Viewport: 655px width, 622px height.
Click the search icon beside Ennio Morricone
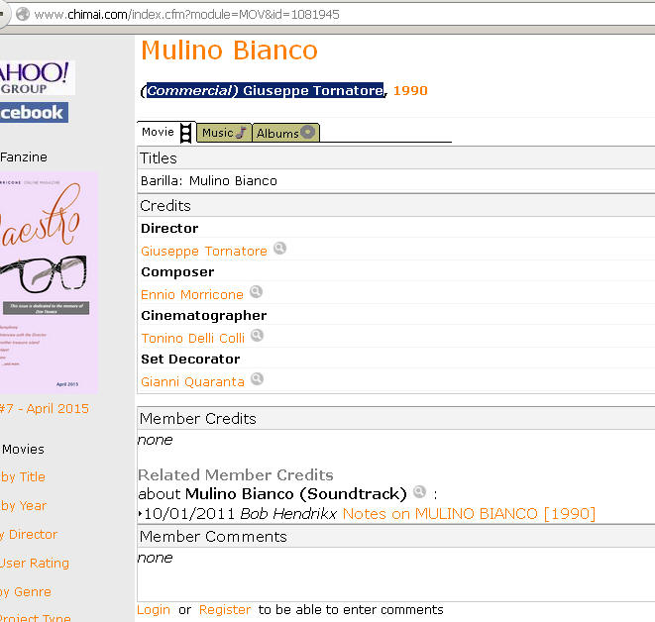(256, 292)
